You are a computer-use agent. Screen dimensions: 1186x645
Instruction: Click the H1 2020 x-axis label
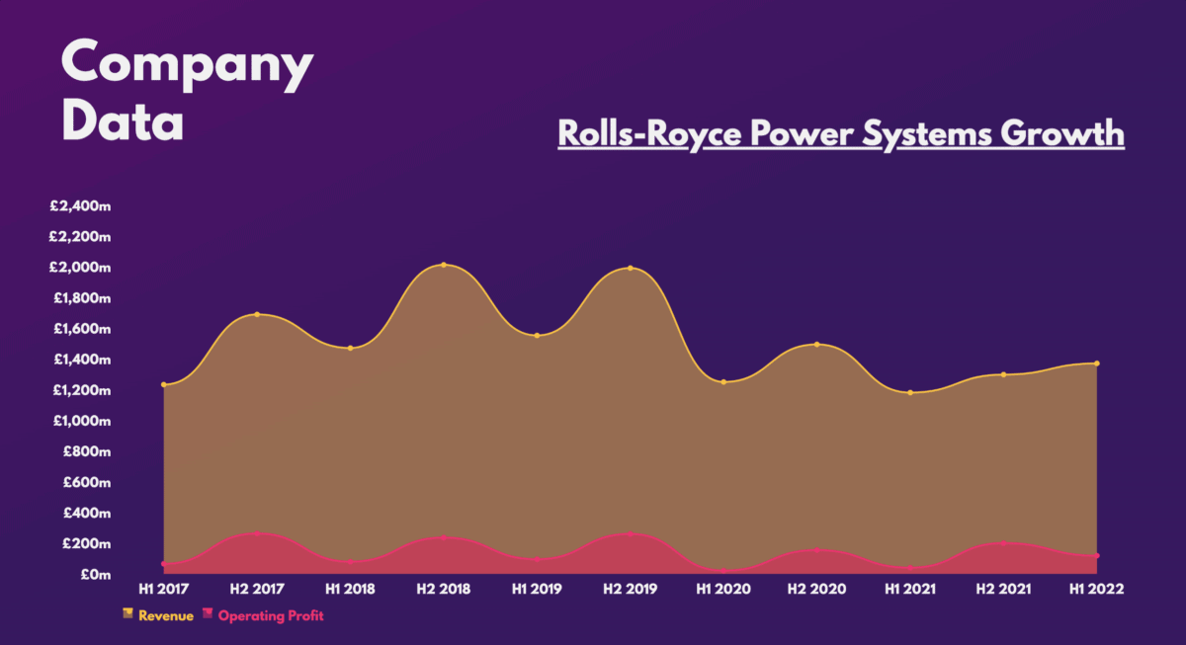722,589
